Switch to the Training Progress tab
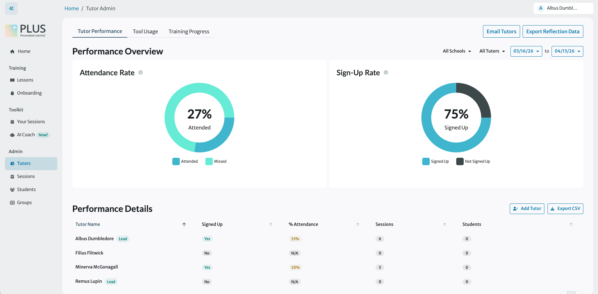The image size is (598, 294). (189, 31)
